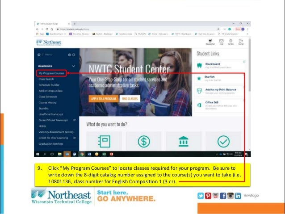This screenshot has height=214, width=285.
Task: Click the printer icon for Print Balance
Action: tap(199, 91)
